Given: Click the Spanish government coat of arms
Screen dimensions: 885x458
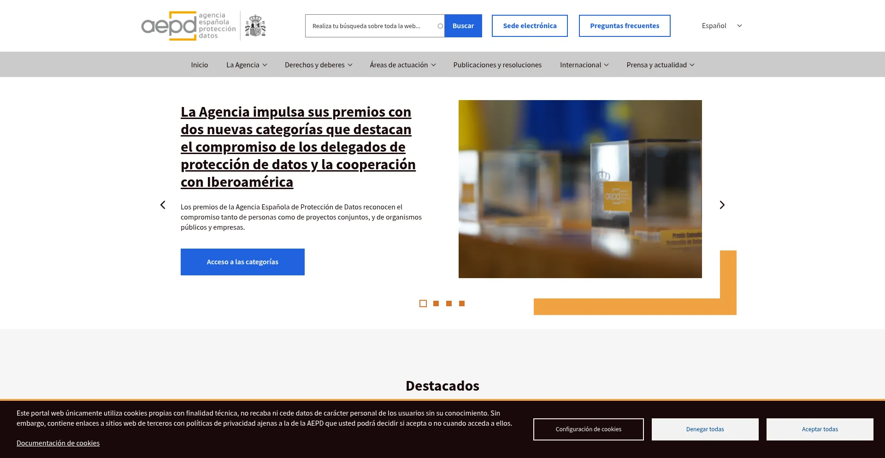Looking at the screenshot, I should pos(255,26).
